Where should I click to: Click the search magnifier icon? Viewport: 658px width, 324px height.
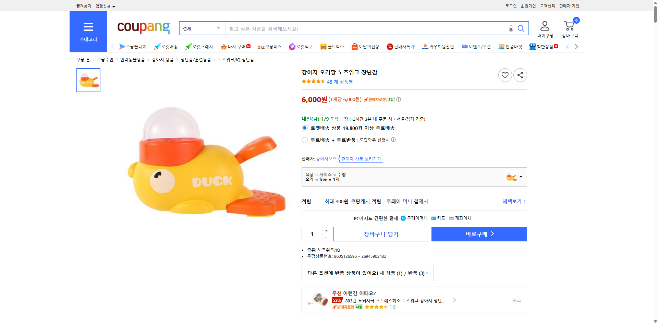(521, 29)
